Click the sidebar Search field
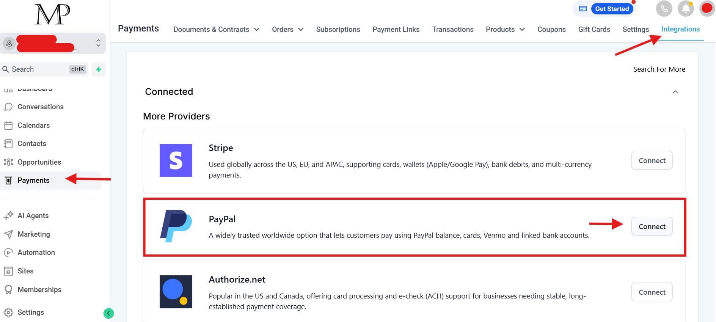Viewport: 716px width, 322px height. (x=44, y=69)
